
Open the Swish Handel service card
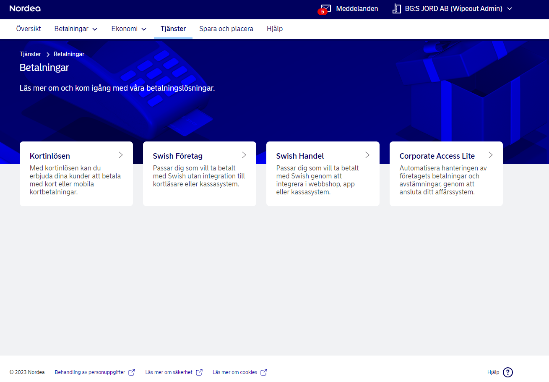click(323, 174)
